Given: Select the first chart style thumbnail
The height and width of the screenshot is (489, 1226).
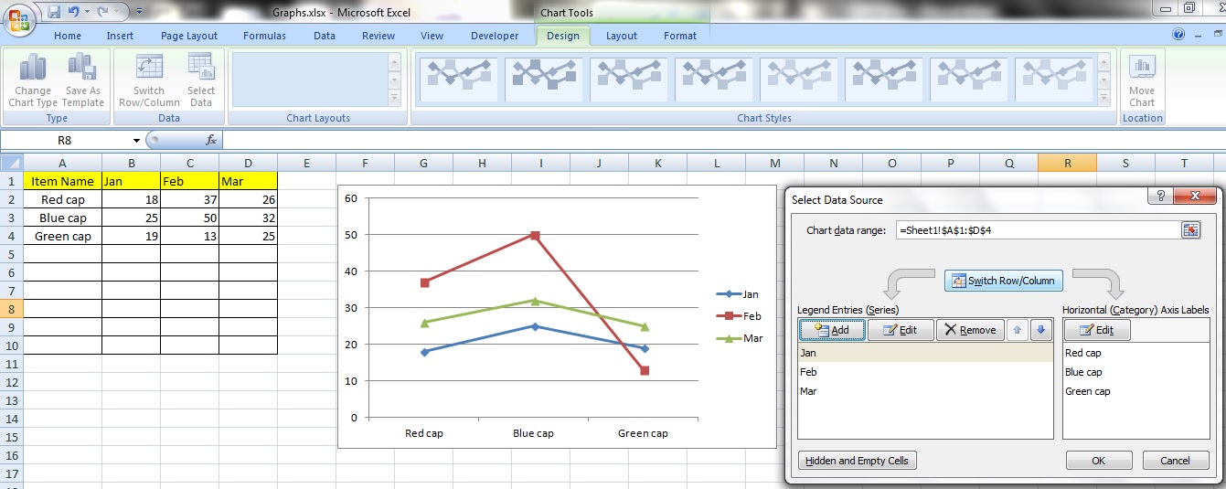Looking at the screenshot, I should pos(459,76).
